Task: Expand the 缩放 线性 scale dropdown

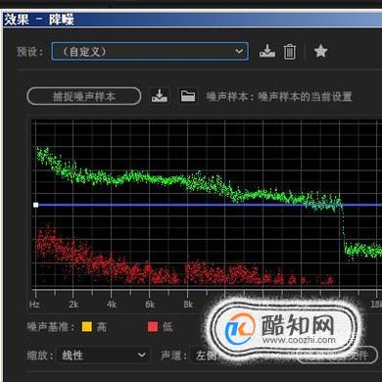Action: (x=103, y=356)
